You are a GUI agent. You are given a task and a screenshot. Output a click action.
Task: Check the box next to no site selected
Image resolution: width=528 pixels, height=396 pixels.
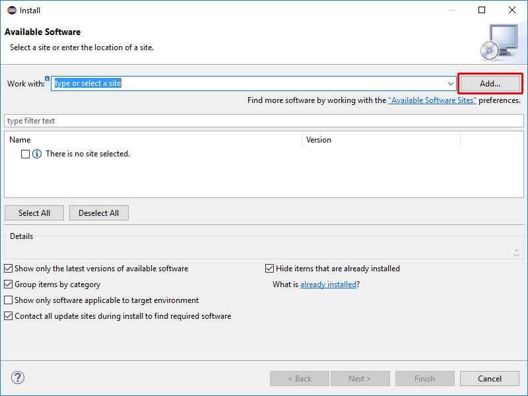click(x=25, y=154)
